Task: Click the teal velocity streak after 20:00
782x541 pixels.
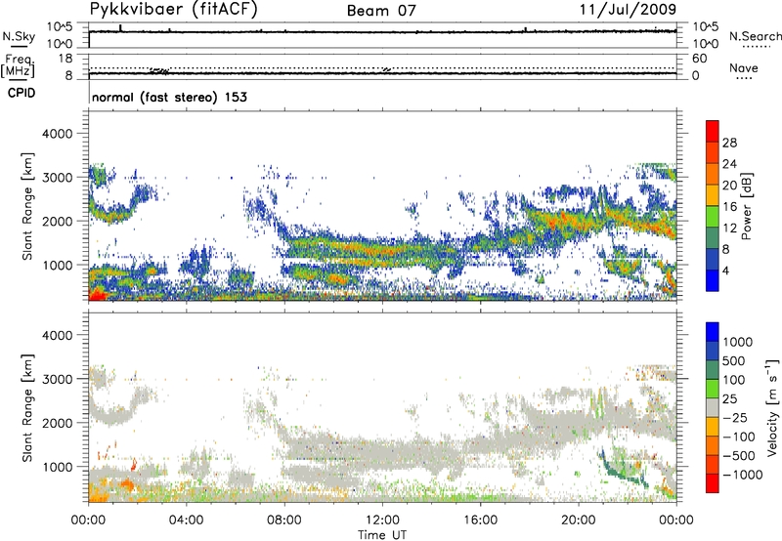Action: point(621,470)
